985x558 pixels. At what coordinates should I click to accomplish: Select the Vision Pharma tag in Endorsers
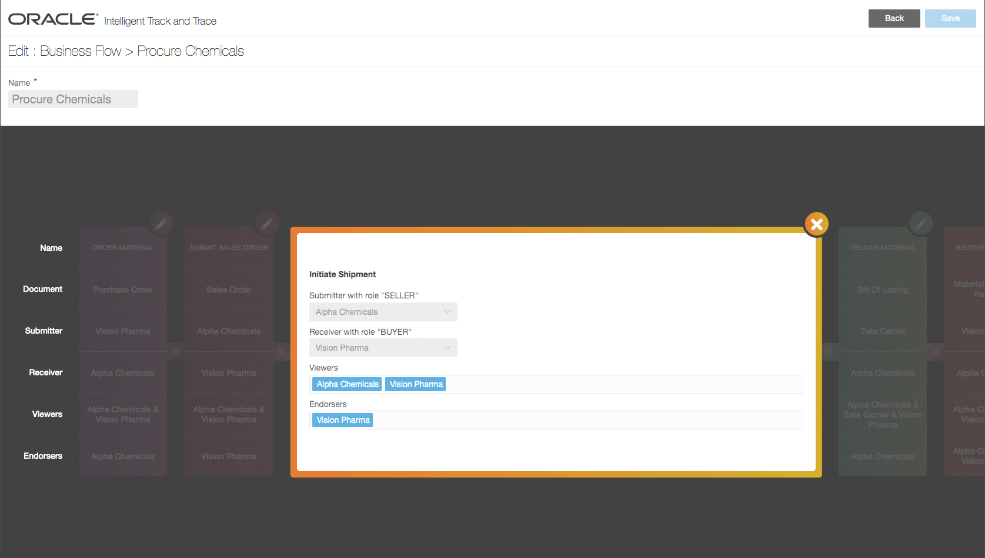tap(343, 420)
